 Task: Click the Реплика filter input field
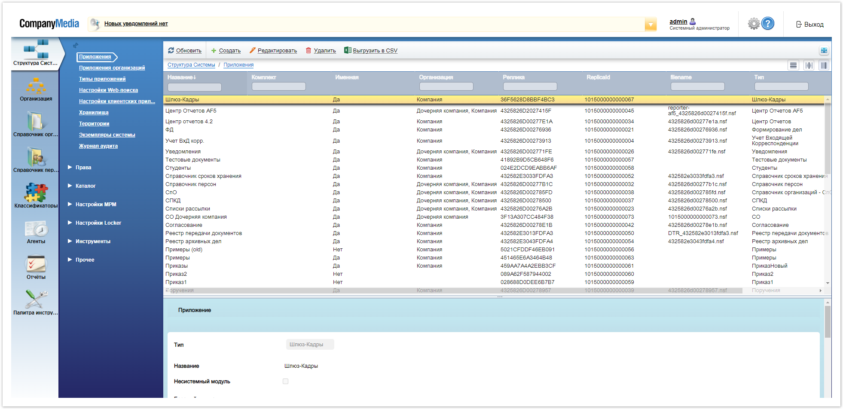pos(530,86)
